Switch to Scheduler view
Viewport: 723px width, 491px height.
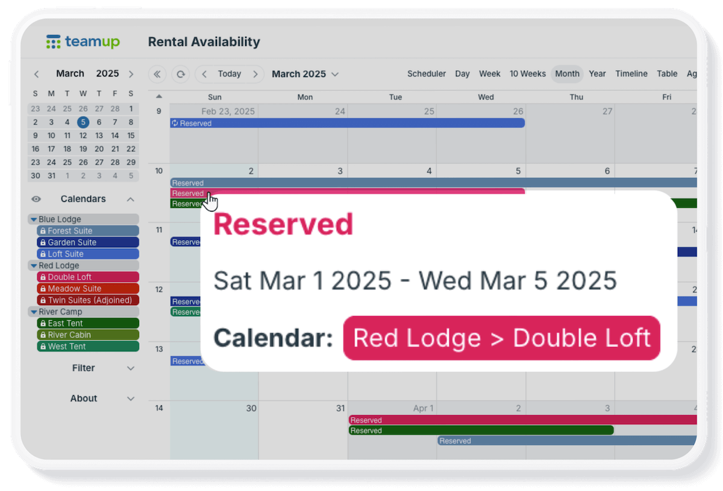[x=427, y=74]
